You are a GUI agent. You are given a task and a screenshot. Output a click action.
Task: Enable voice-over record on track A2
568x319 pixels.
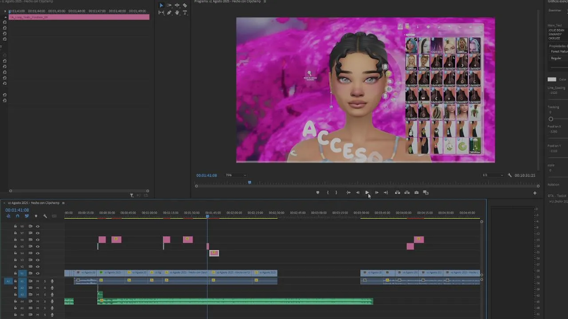pos(52,288)
